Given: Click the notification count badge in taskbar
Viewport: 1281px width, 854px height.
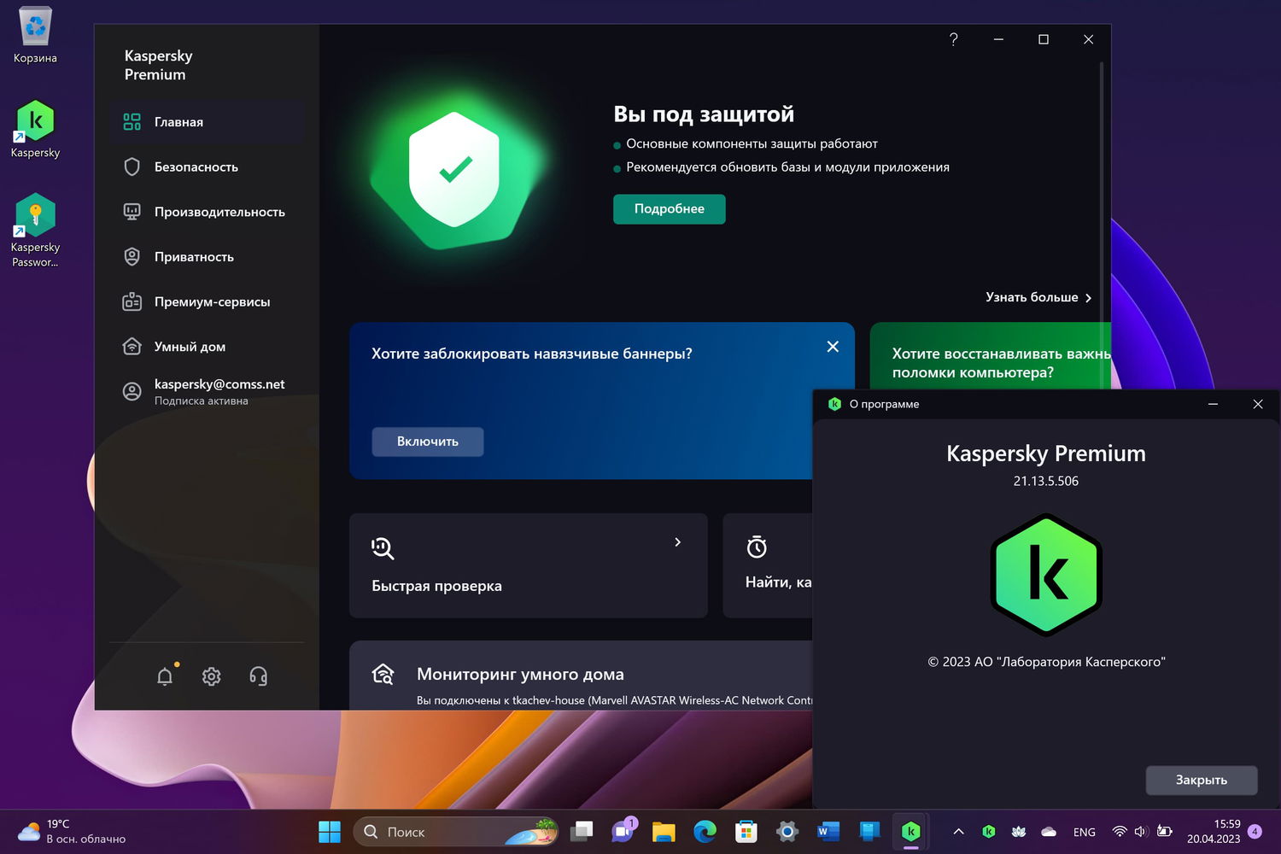Looking at the screenshot, I should click(x=1255, y=832).
